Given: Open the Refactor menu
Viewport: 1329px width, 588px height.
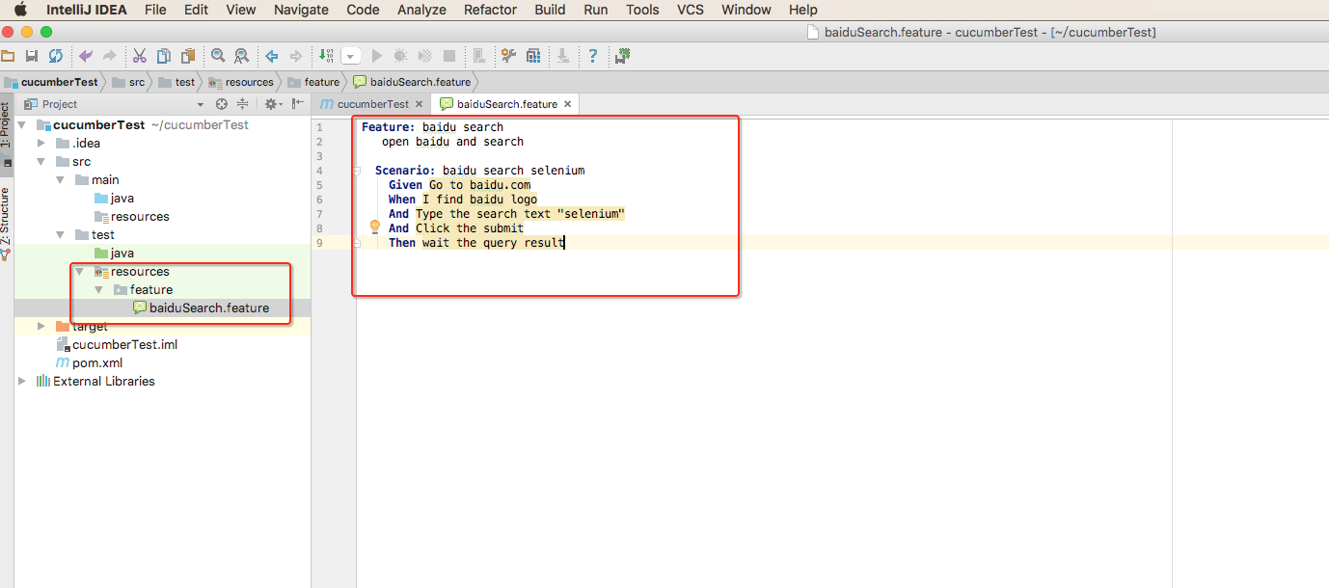Looking at the screenshot, I should click(490, 10).
